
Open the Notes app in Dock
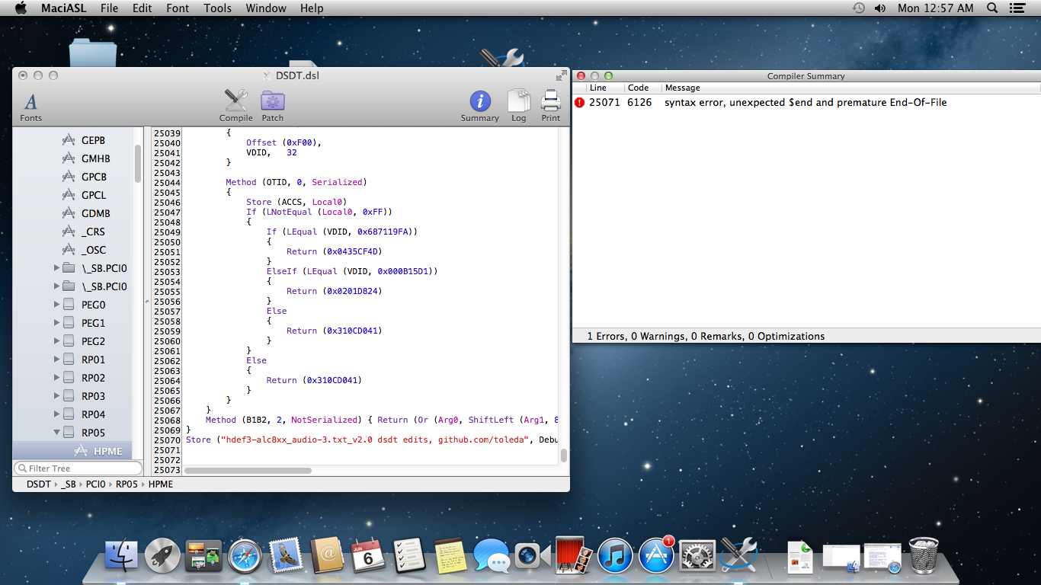[x=450, y=556]
